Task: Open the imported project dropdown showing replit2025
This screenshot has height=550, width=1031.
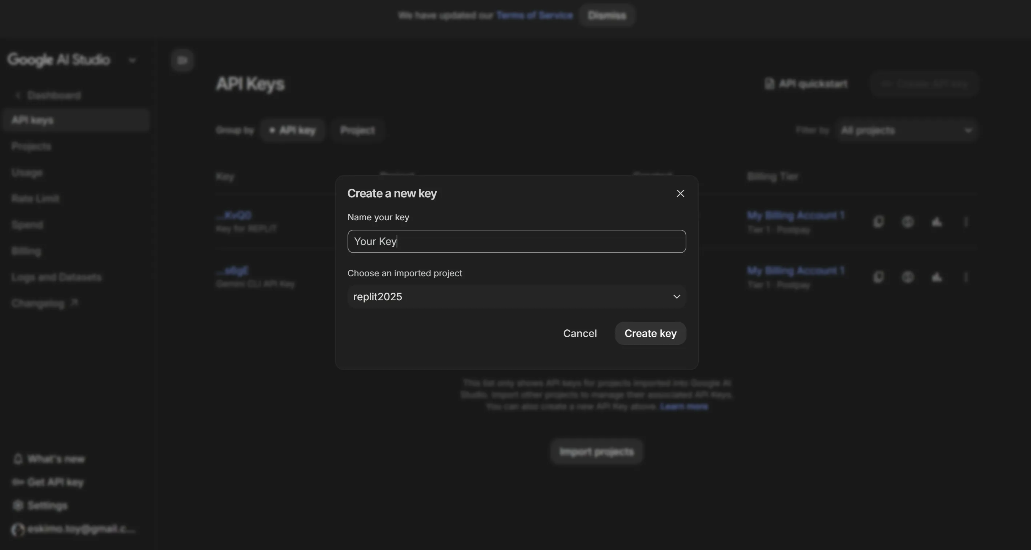Action: click(516, 297)
